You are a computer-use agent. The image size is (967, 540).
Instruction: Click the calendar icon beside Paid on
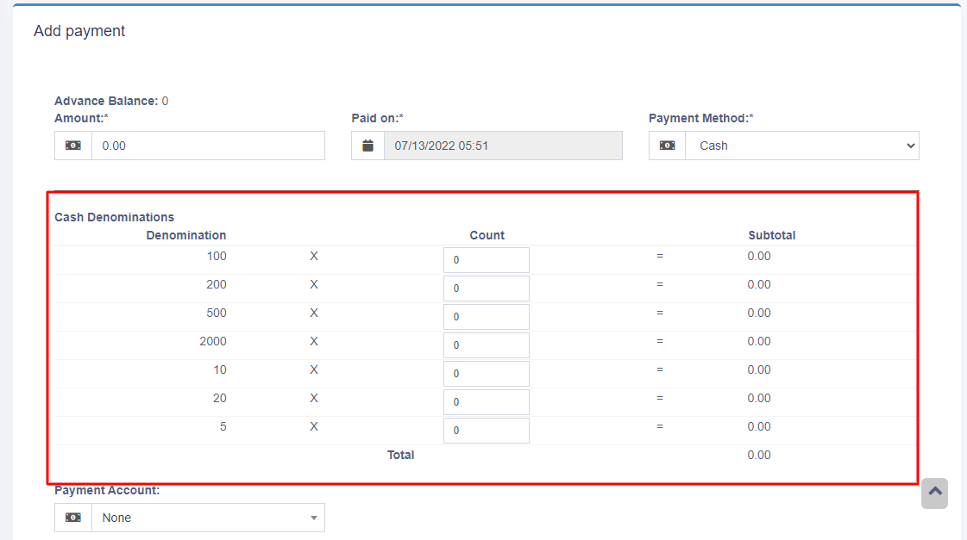368,146
